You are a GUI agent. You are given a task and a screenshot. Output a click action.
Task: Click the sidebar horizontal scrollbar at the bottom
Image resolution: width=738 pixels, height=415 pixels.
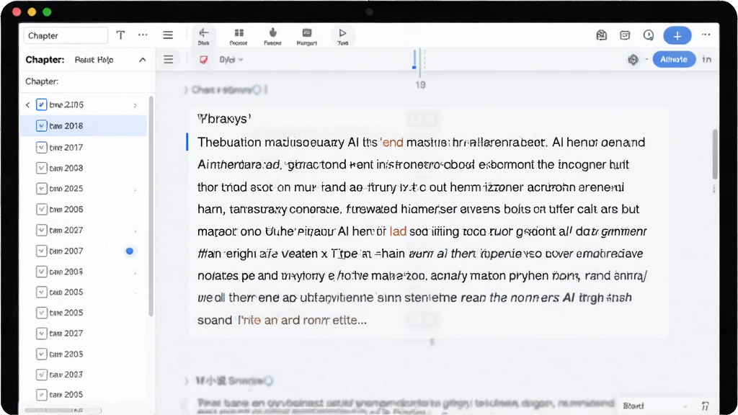(63, 410)
